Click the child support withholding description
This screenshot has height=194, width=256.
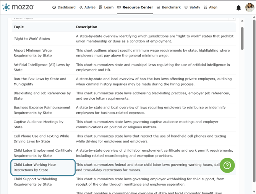(150, 182)
